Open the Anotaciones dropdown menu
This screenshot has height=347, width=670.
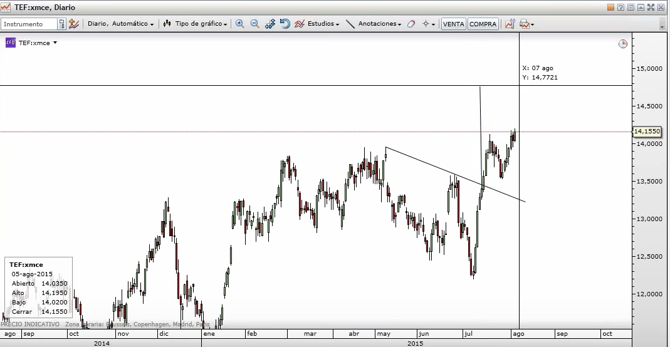(380, 24)
